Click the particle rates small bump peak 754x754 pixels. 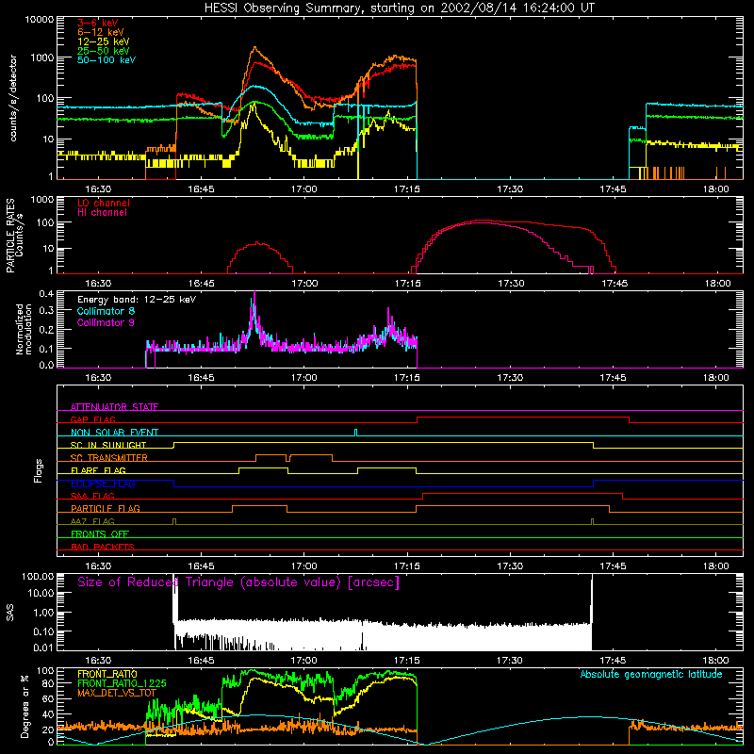point(258,243)
